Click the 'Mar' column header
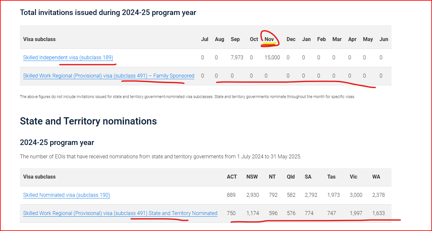The height and width of the screenshot is (231, 432). pyautogui.click(x=337, y=39)
